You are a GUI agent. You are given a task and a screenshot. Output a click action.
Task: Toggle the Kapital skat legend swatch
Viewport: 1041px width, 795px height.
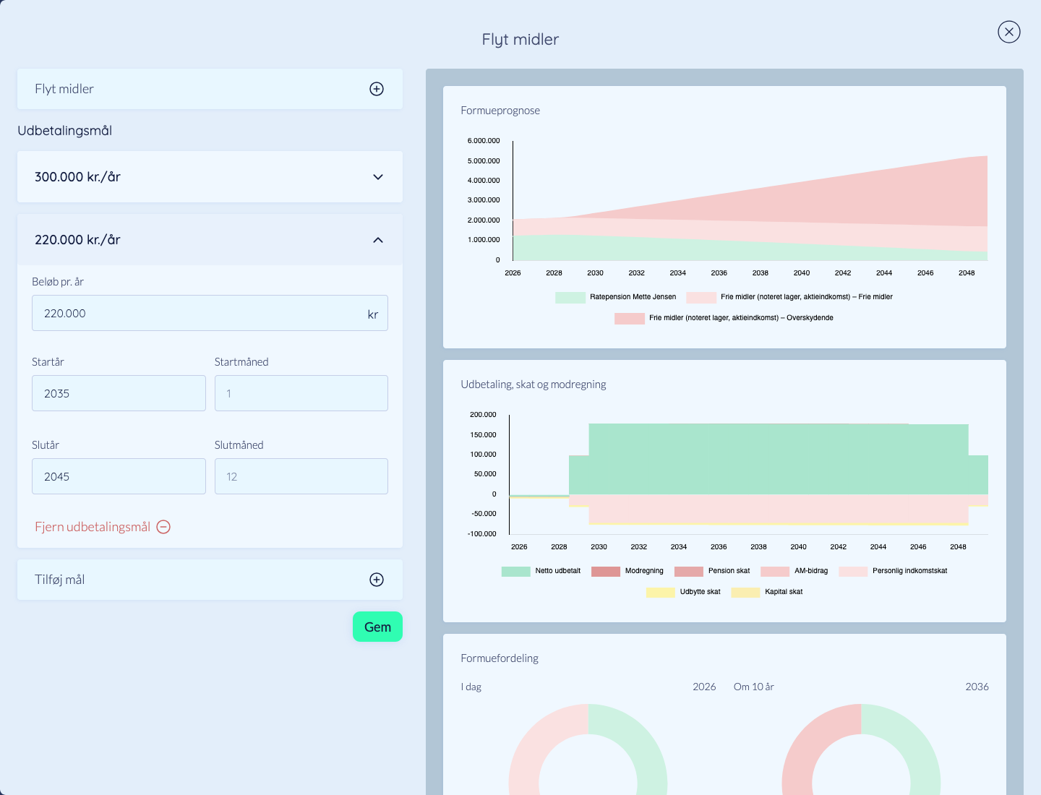pos(746,592)
